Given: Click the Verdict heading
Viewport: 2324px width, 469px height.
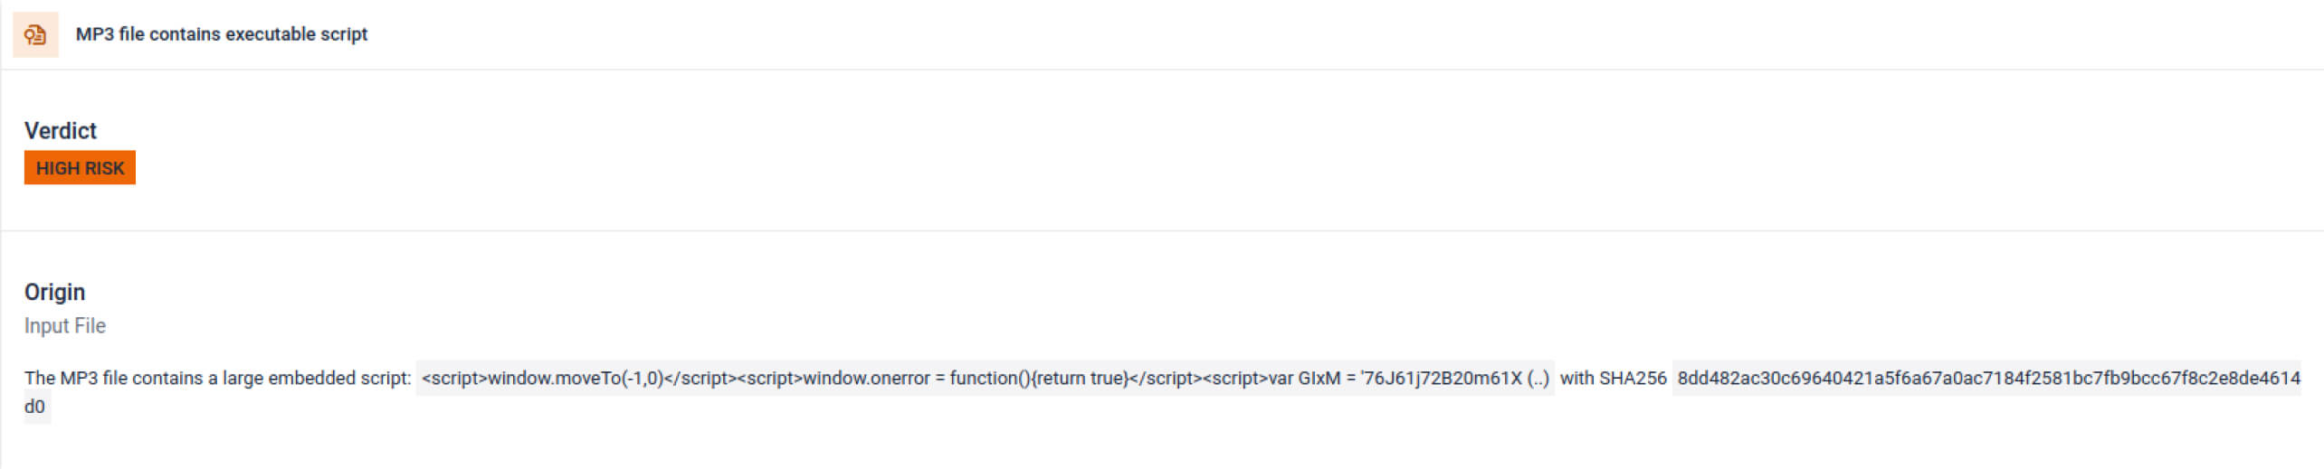Looking at the screenshot, I should coord(60,131).
